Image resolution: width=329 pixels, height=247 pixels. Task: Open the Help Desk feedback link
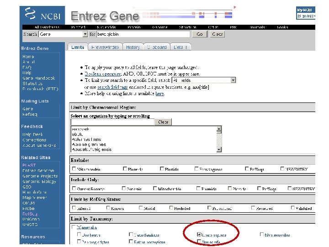32,134
